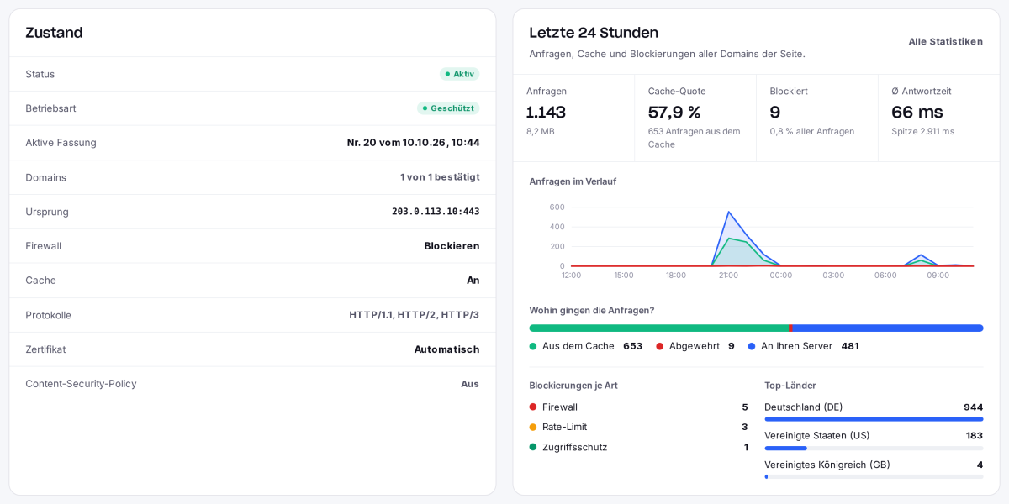Click the chart peak near 21:00
This screenshot has height=504, width=1009.
tap(729, 212)
